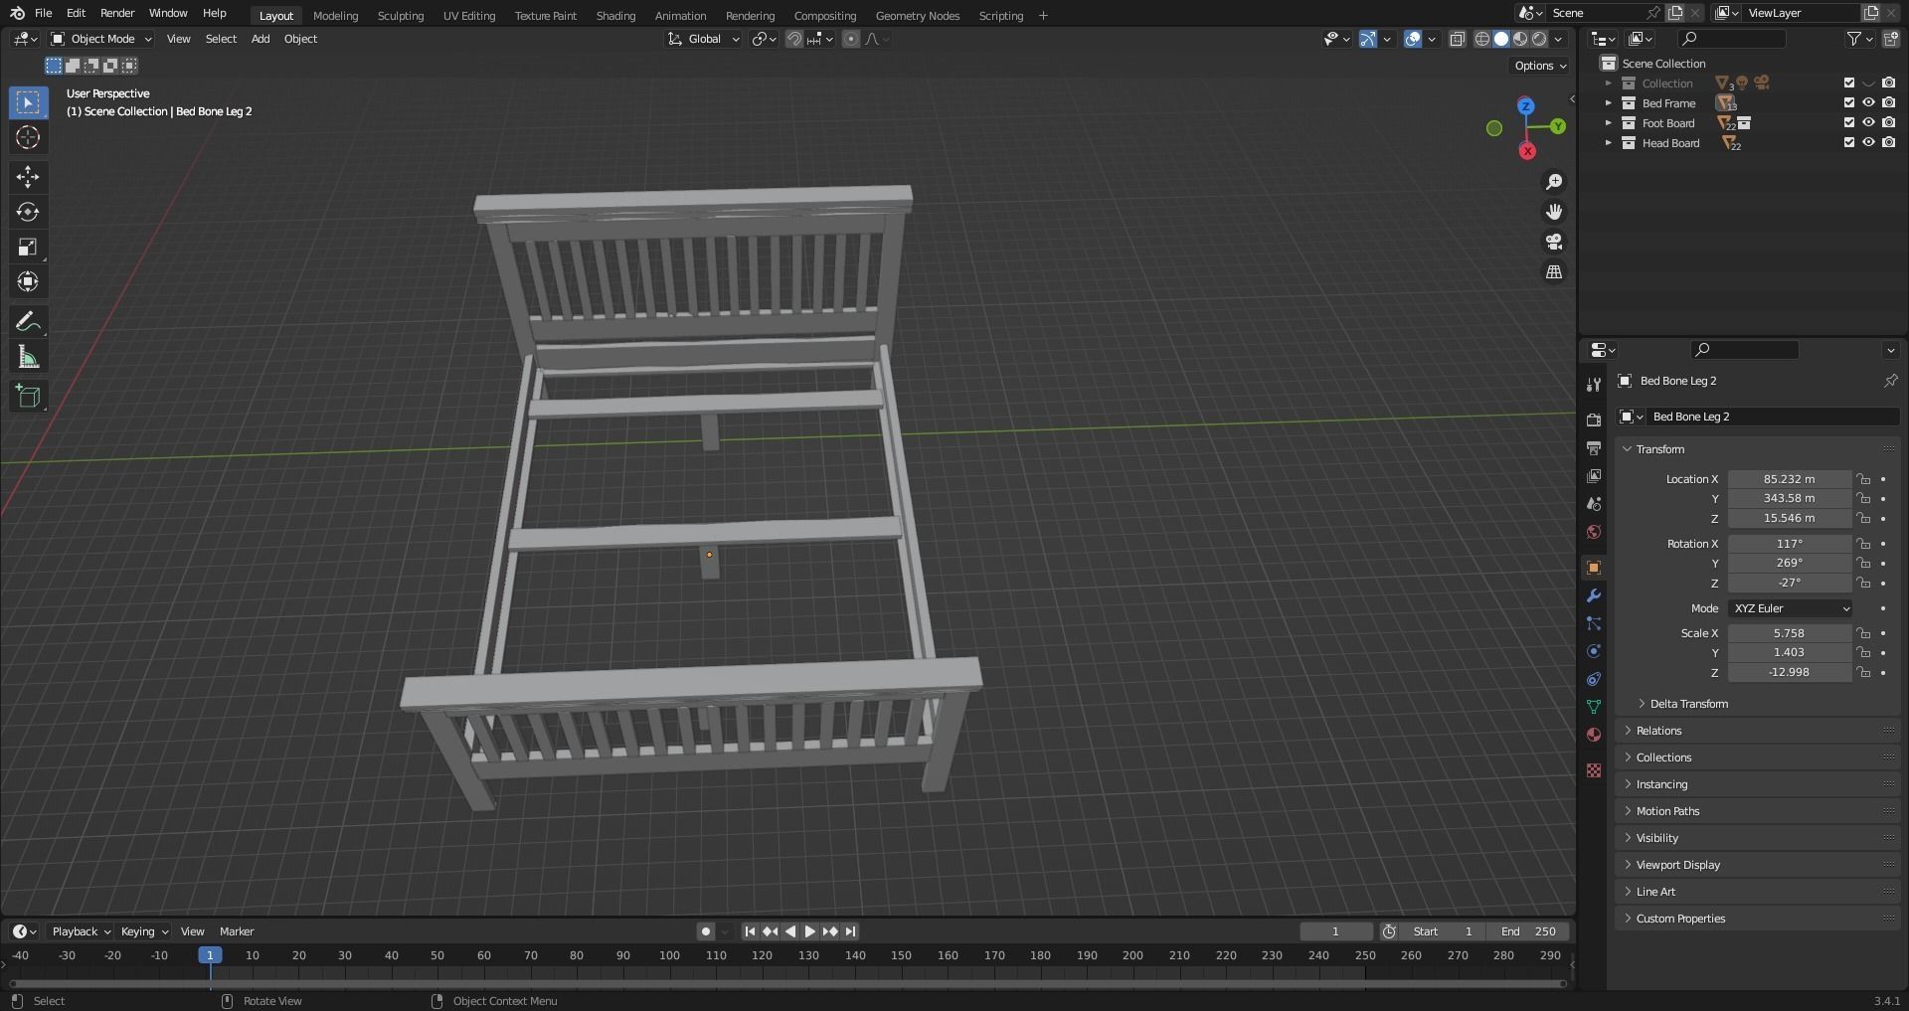Toggle X-ray display mode

(x=1457, y=39)
